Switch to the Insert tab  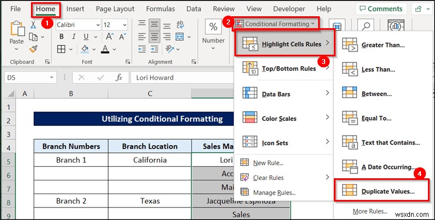[x=75, y=9]
